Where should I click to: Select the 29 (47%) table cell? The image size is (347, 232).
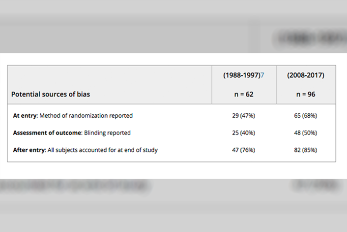[x=244, y=116]
